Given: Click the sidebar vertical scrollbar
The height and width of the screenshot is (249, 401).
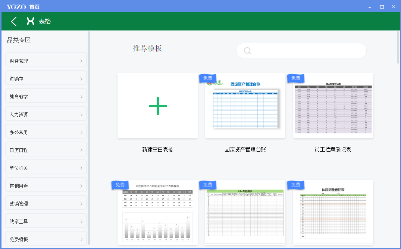Looking at the screenshot, I should click(x=89, y=138).
